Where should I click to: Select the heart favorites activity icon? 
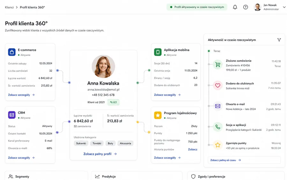click(217, 85)
